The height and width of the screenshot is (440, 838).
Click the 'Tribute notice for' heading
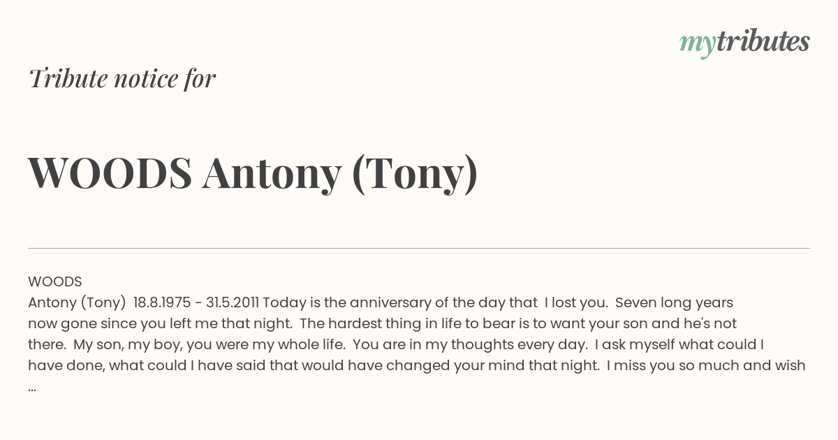tap(122, 79)
